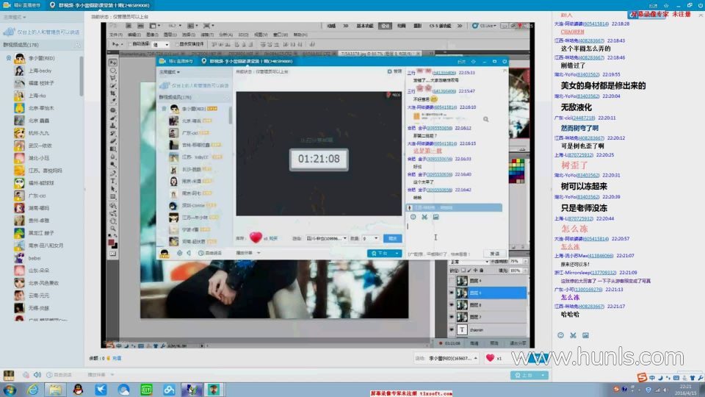Select the Pen tool in Photoshop toolbar
Viewport: 705px width, 397px height.
[x=113, y=173]
